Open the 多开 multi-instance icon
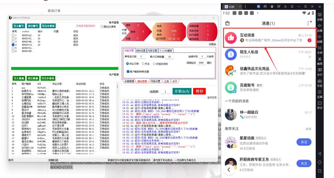This screenshot has height=178, width=334. tap(320, 70)
